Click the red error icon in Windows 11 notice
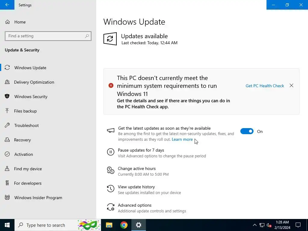308x231 pixels. [111, 85]
